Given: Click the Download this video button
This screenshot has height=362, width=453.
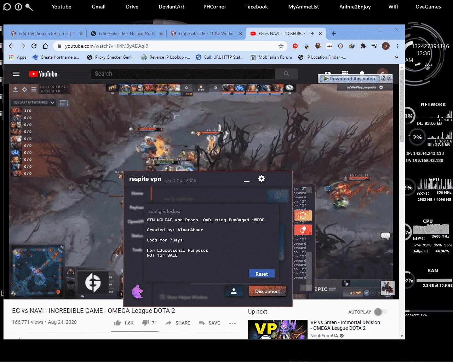Looking at the screenshot, I should [x=349, y=78].
